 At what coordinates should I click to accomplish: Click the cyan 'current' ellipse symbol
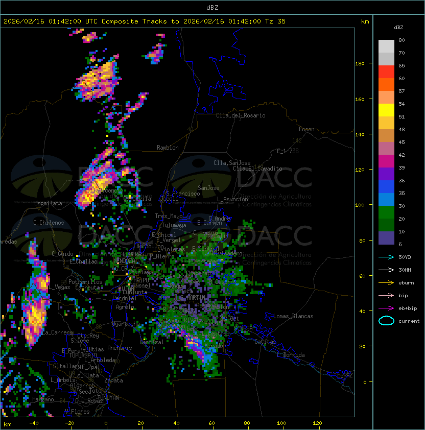point(386,321)
